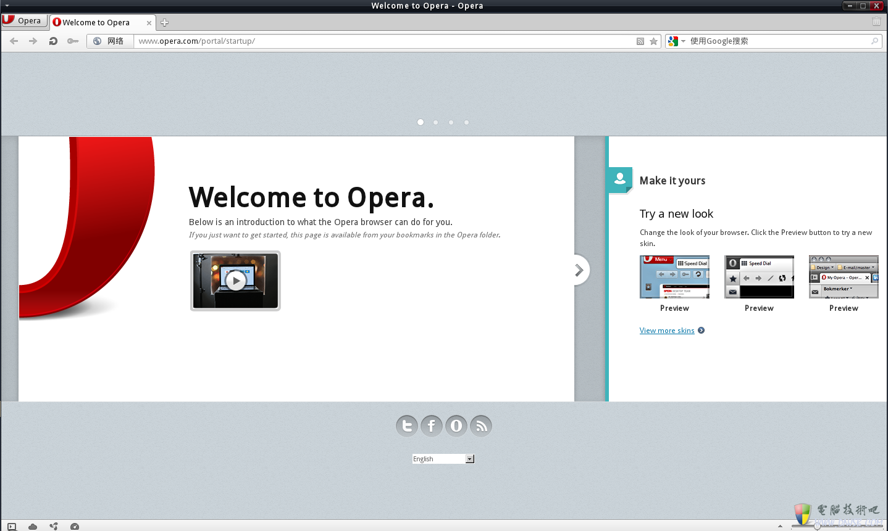888x531 pixels.
Task: Click the password manager key icon
Action: 73,41
